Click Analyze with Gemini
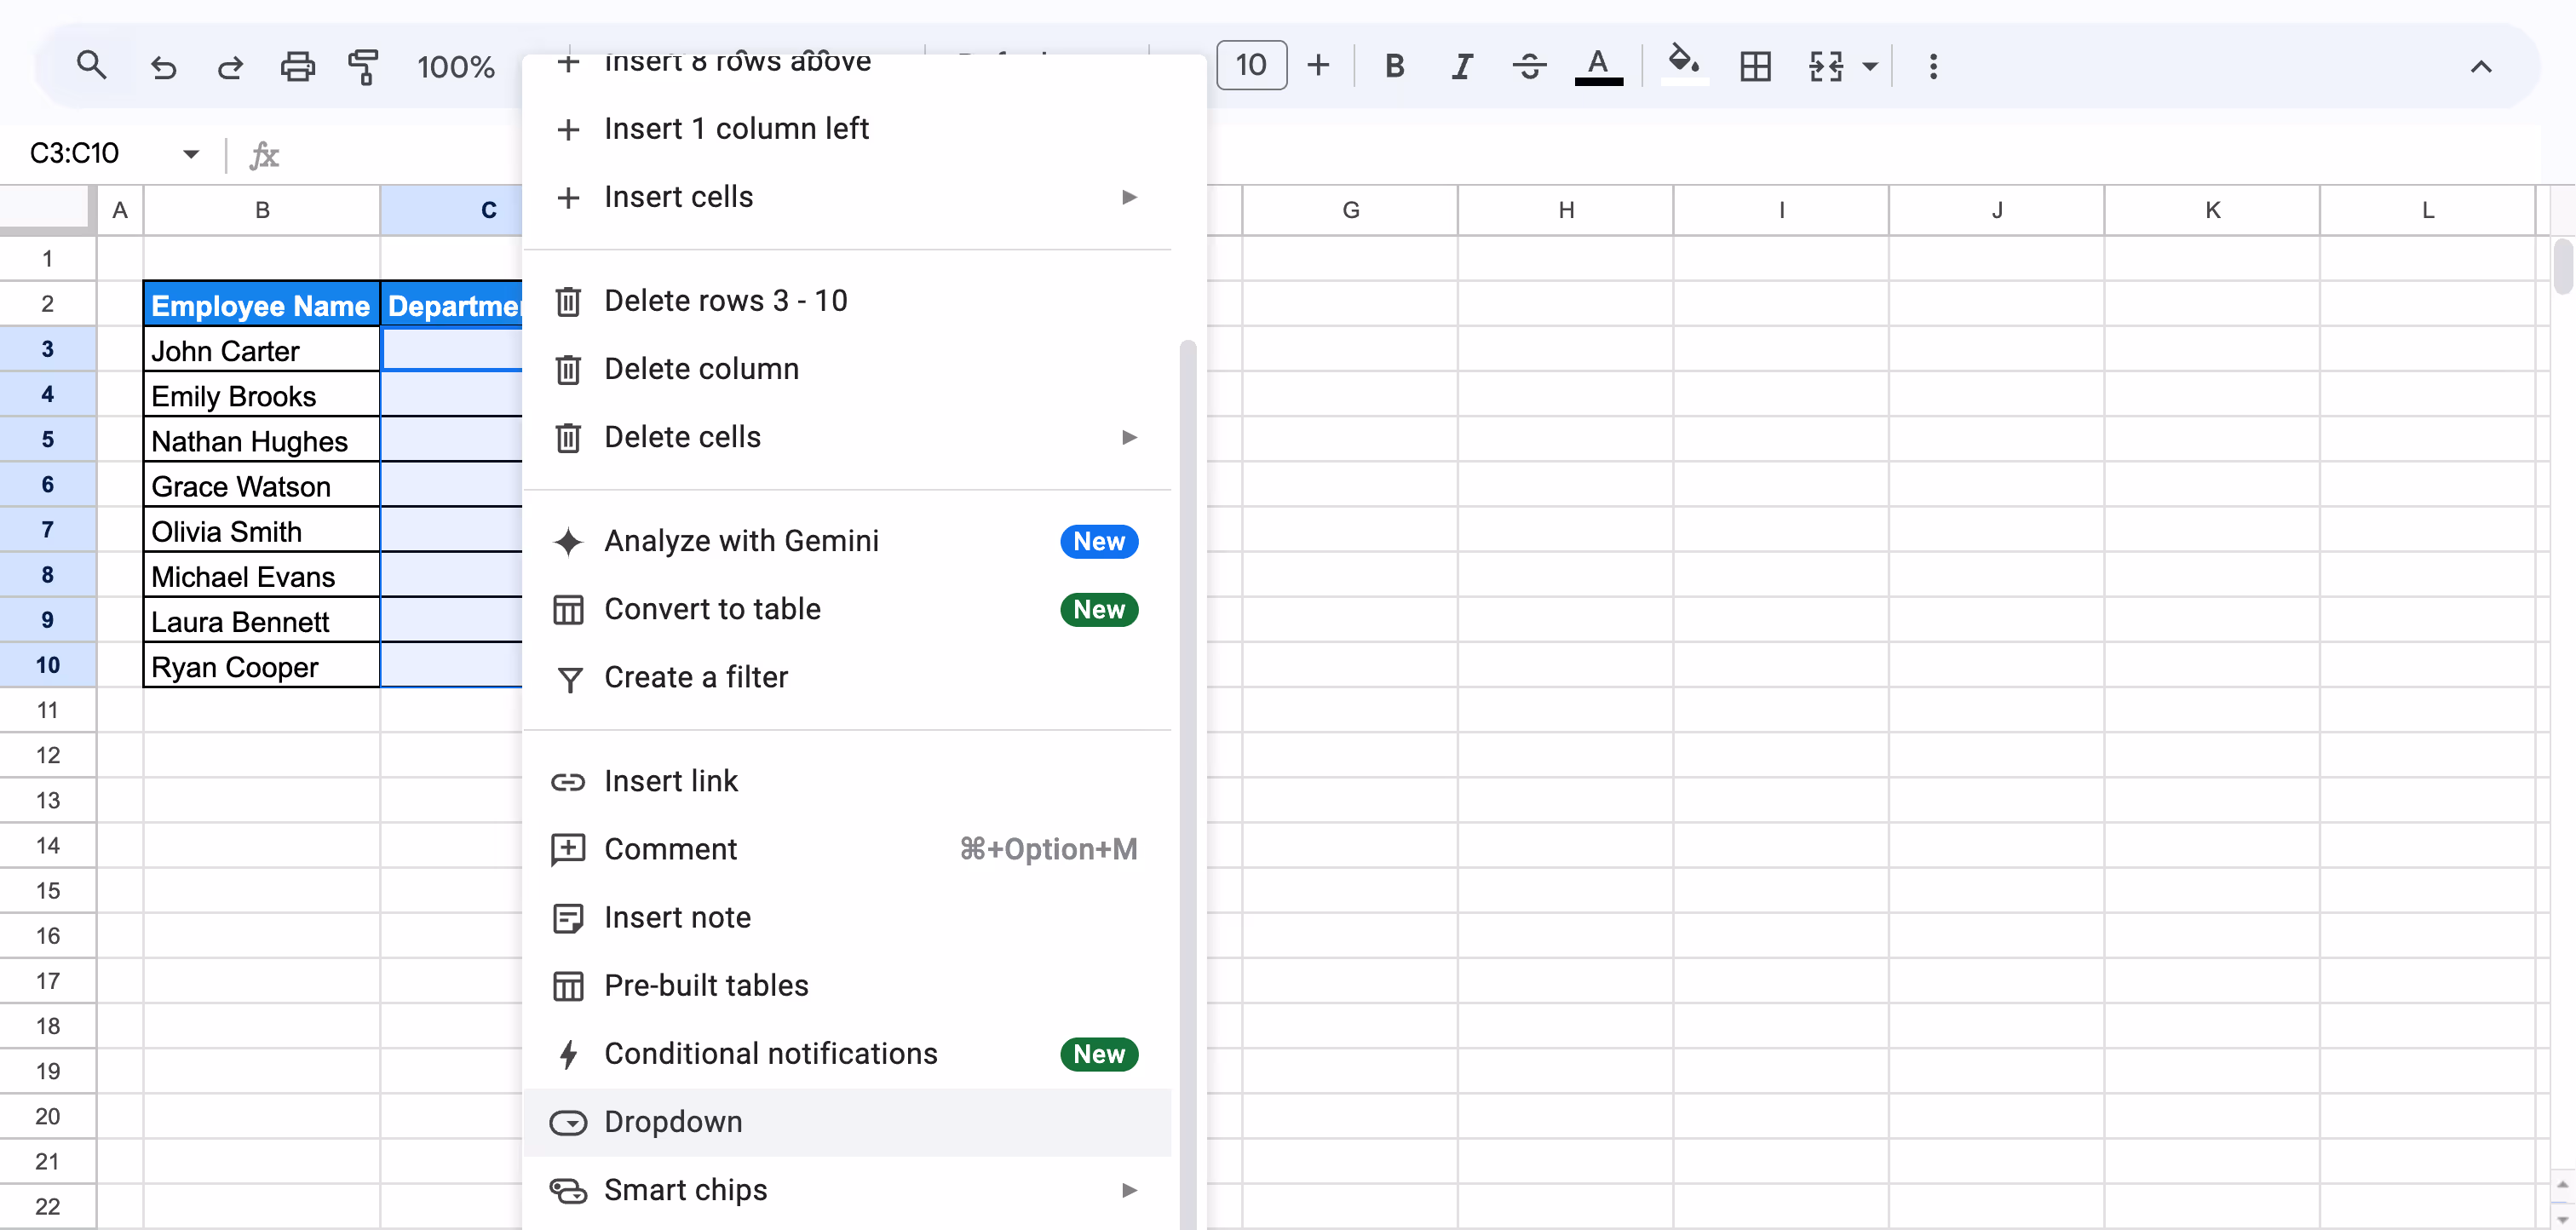Screen dimensions: 2576x1230 click(741, 540)
